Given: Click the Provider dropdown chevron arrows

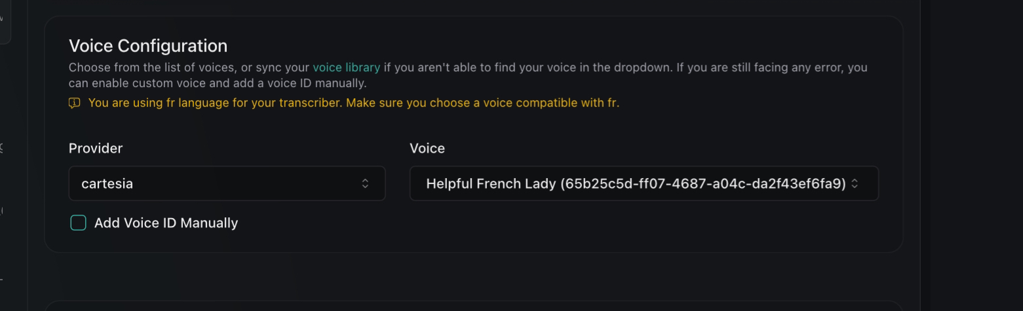Looking at the screenshot, I should click(x=365, y=184).
